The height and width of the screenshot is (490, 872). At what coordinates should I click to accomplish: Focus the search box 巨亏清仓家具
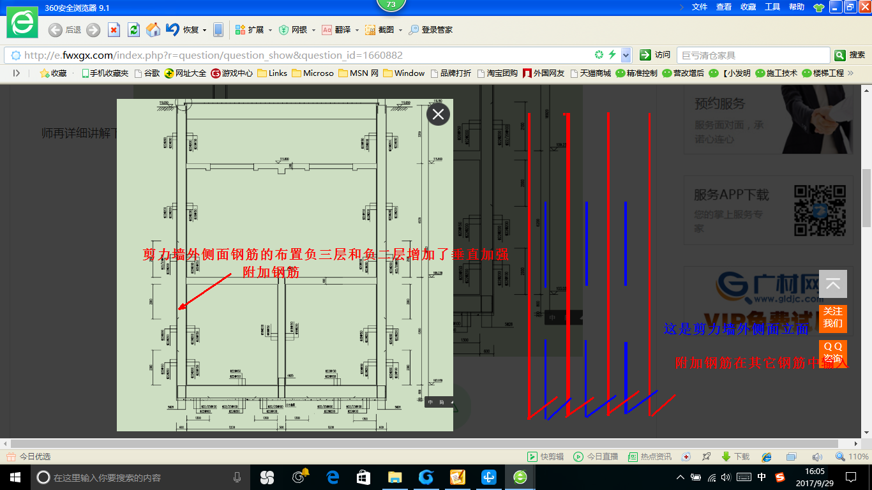[x=753, y=56]
